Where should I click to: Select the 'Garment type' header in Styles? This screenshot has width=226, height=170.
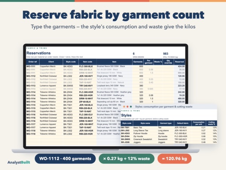point(166,123)
